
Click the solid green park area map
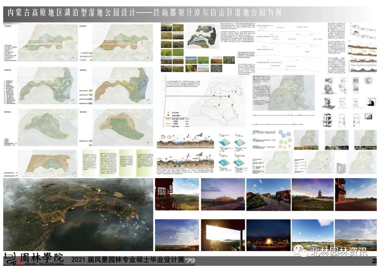point(47,127)
